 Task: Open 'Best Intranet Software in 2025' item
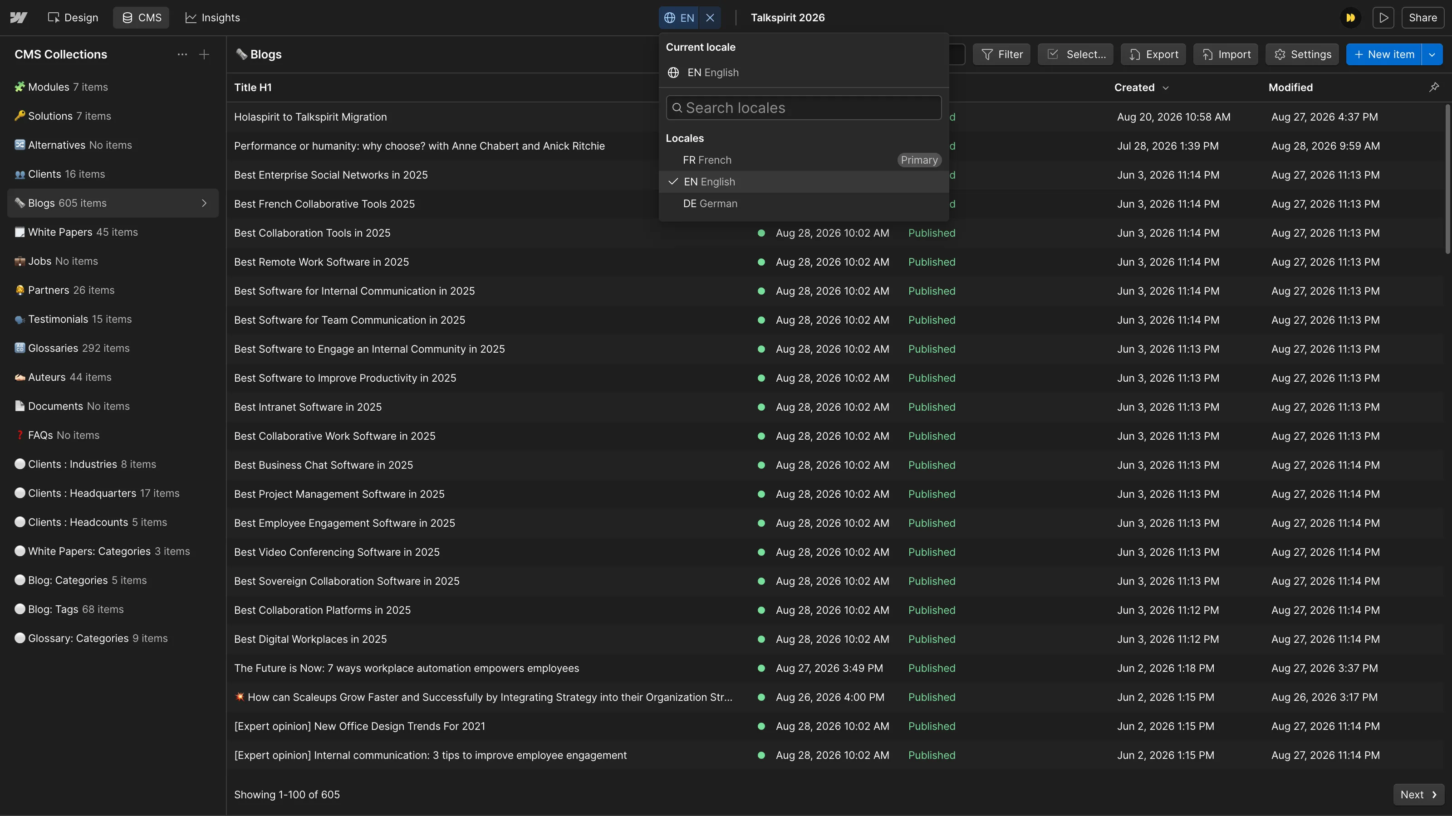(308, 407)
